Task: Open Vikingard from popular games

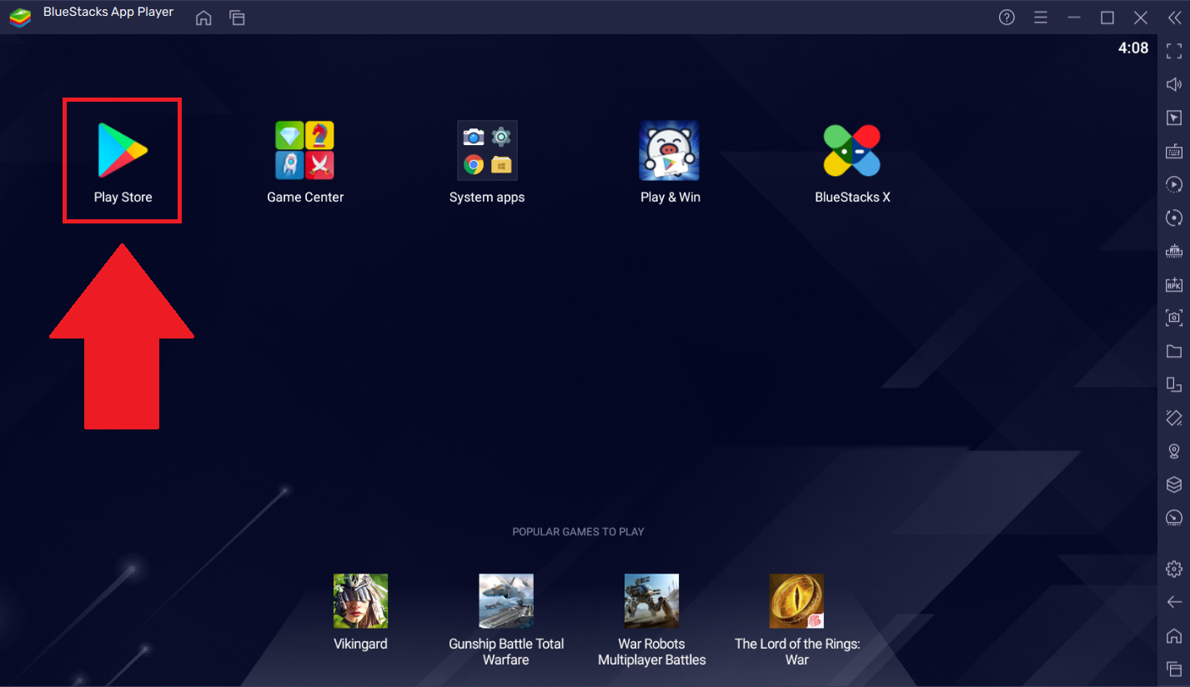Action: pos(360,612)
